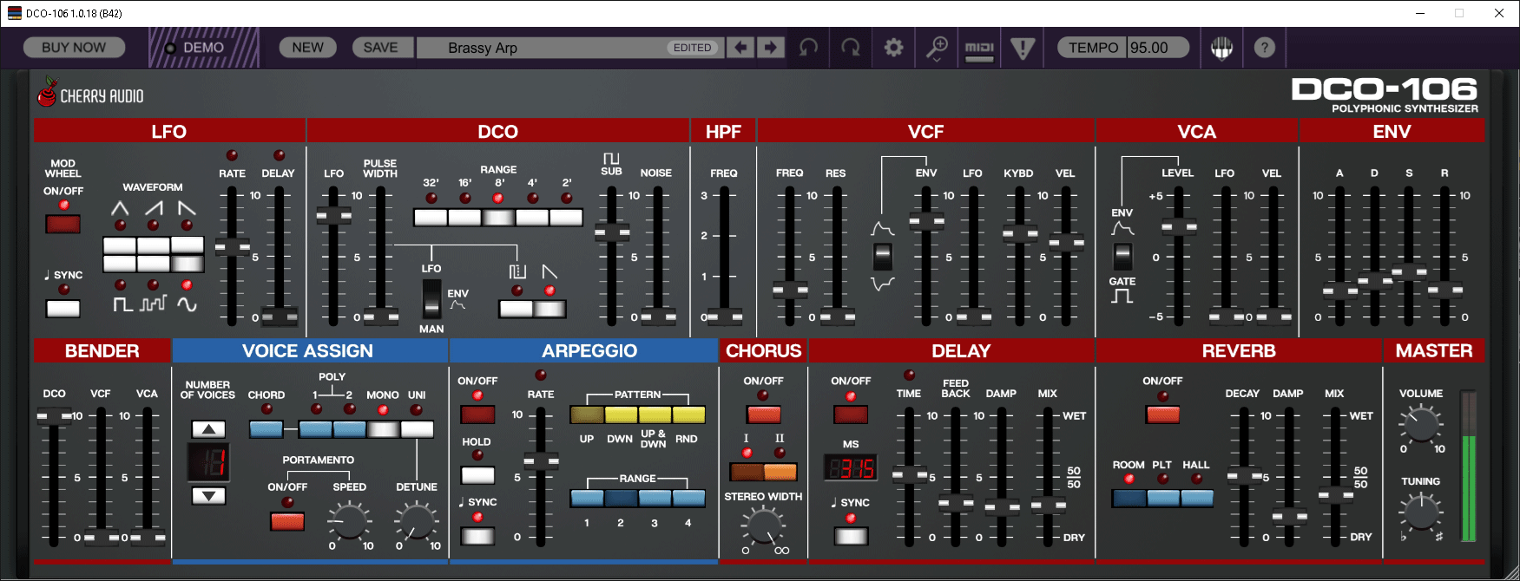This screenshot has width=1520, height=581.
Task: Click the portamento SPEED knob
Action: tap(349, 521)
